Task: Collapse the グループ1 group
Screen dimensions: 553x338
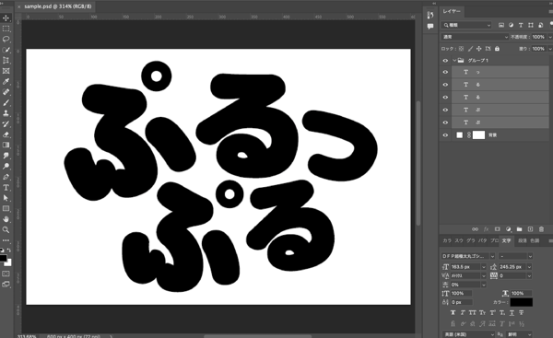Action: 454,61
